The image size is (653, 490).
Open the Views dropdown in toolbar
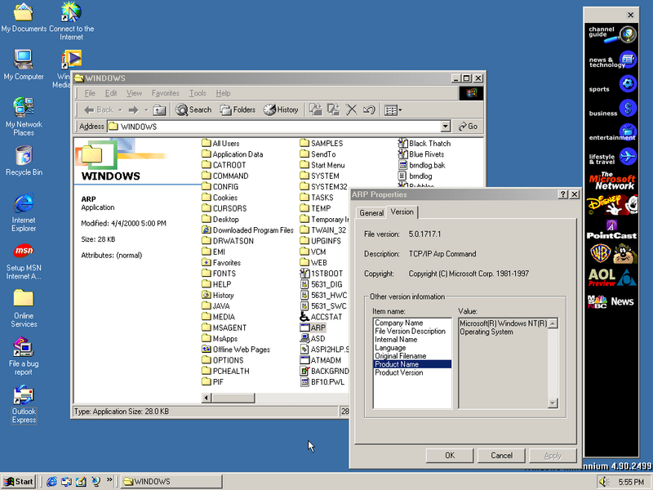coord(393,109)
